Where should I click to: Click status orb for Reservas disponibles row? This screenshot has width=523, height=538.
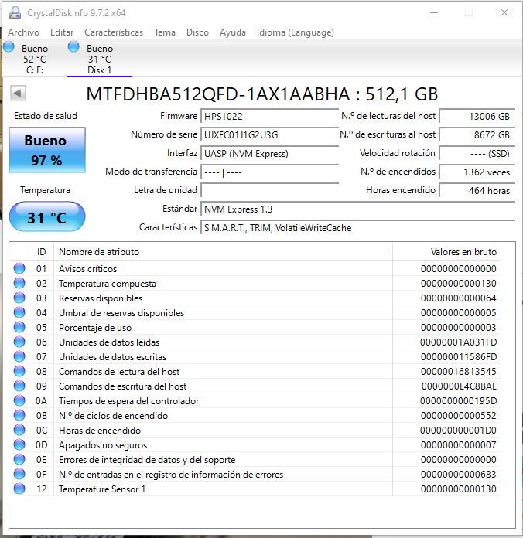point(19,298)
